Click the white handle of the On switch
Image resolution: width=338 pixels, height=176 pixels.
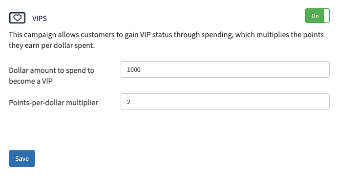tap(327, 16)
